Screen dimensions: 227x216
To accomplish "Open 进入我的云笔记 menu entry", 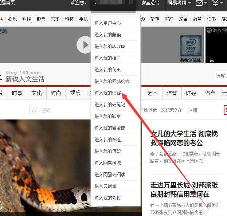I will pyautogui.click(x=110, y=105).
